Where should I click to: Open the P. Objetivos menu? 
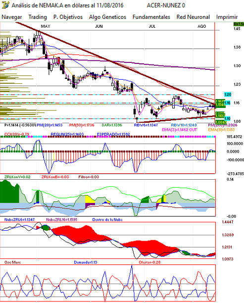[x=68, y=17]
